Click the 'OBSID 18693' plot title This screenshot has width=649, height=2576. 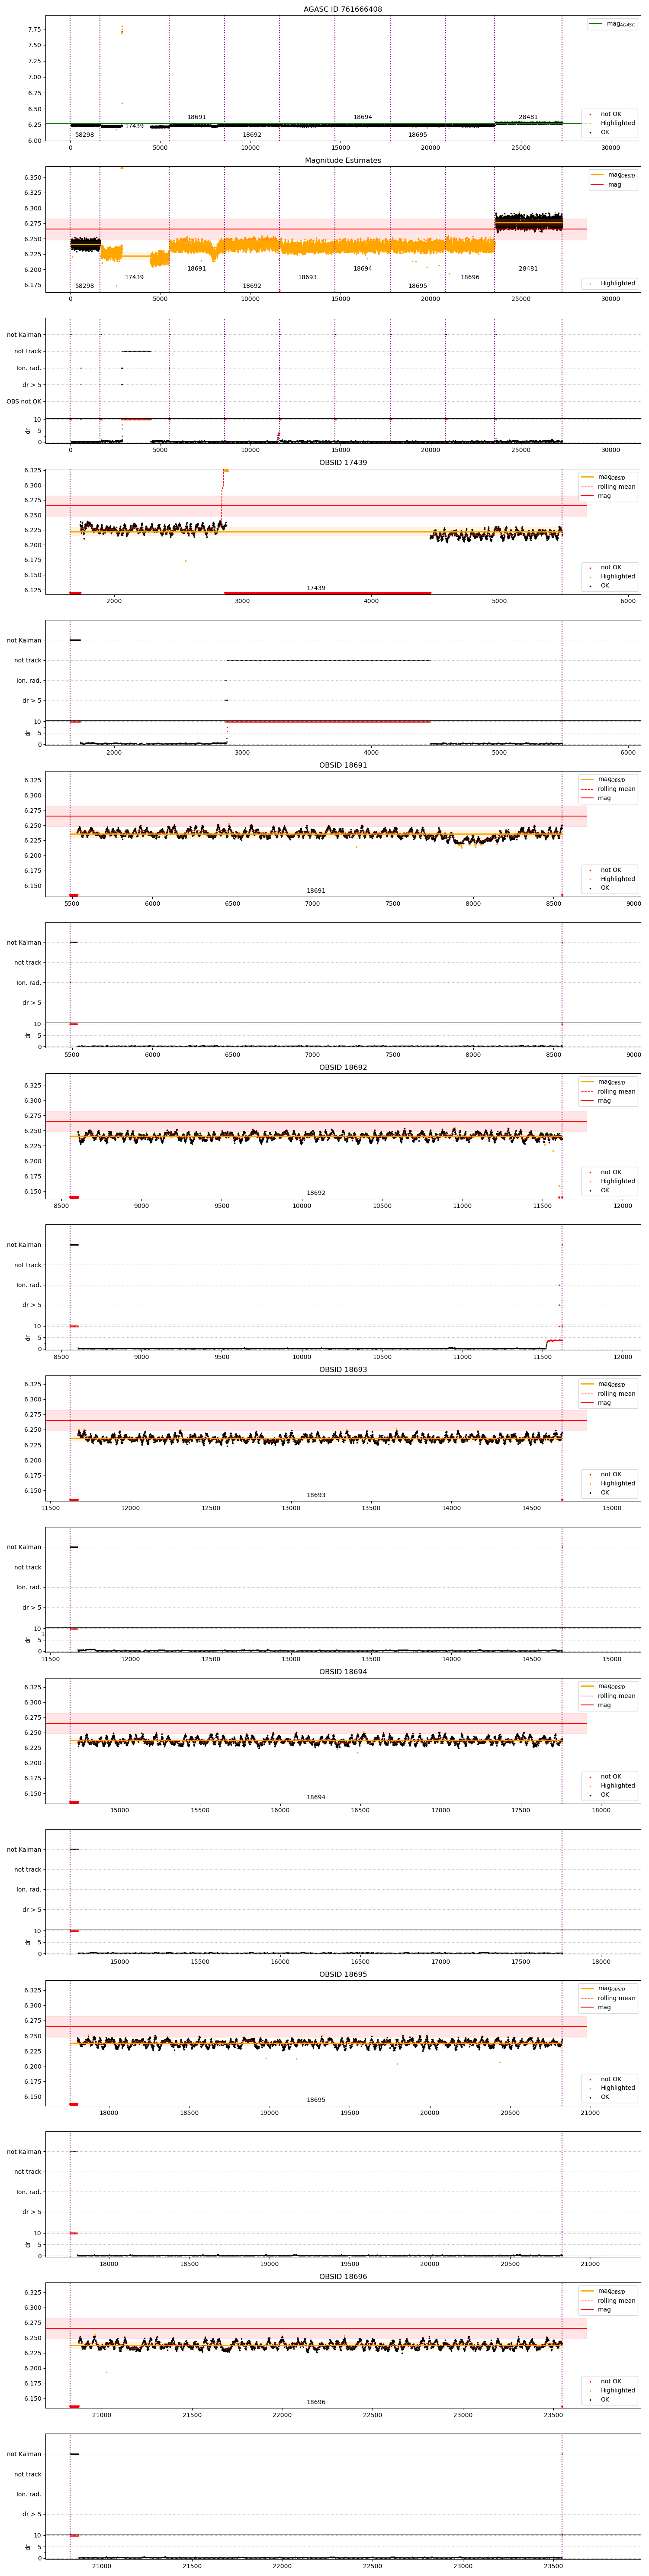click(343, 1369)
